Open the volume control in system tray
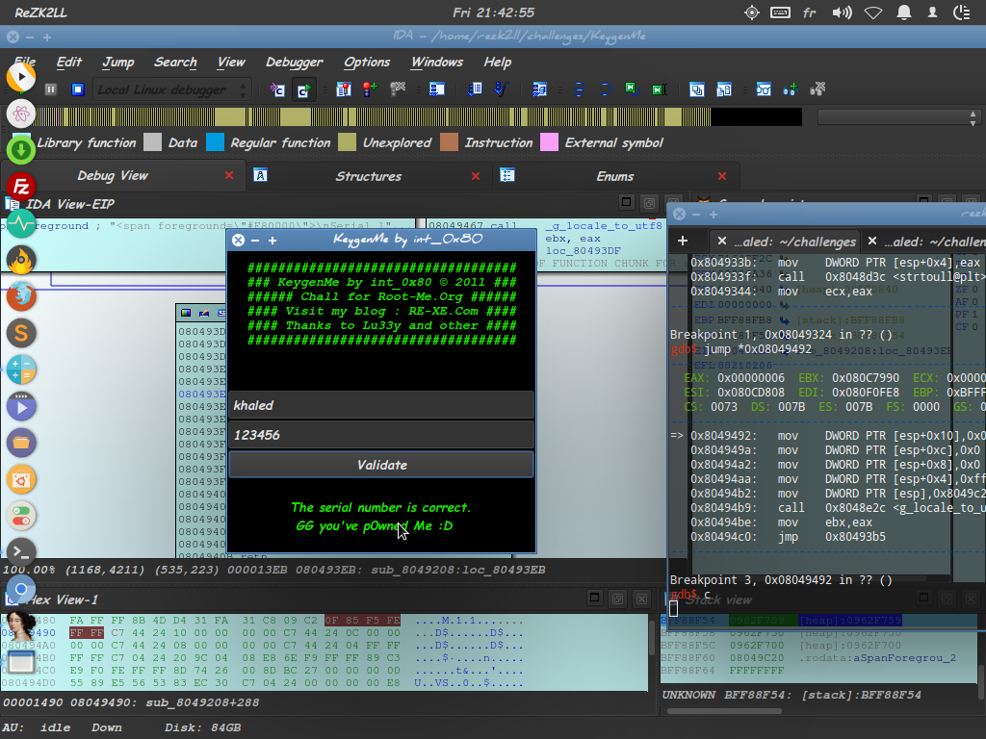The width and height of the screenshot is (986, 739). (x=842, y=13)
